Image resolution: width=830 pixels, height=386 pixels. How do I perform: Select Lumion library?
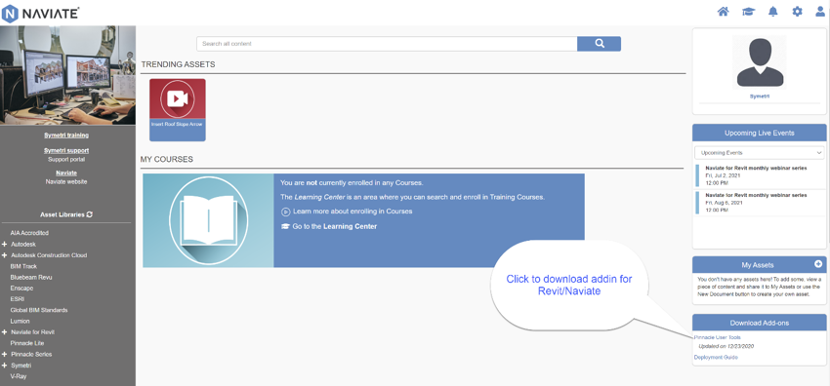21,321
